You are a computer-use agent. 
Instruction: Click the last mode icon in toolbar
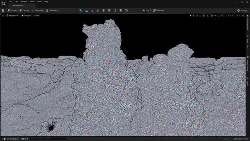[x=127, y=11]
